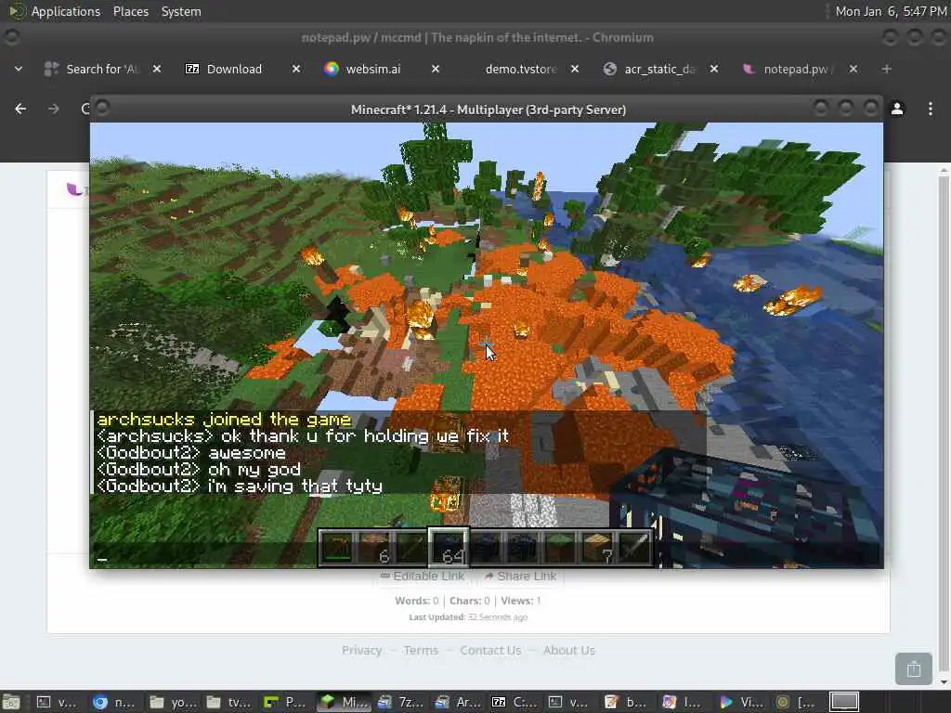Open the 'yo...' folder taskbar entry
This screenshot has height=713, width=951.
(x=172, y=702)
